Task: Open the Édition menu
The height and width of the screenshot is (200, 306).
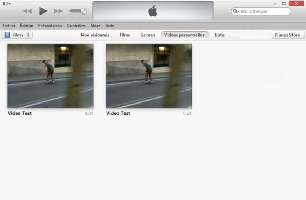Action: (x=26, y=26)
